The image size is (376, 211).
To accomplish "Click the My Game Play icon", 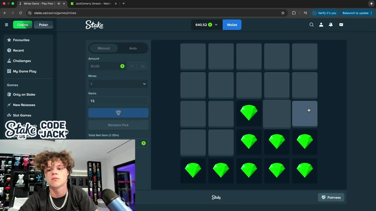I will (9, 71).
